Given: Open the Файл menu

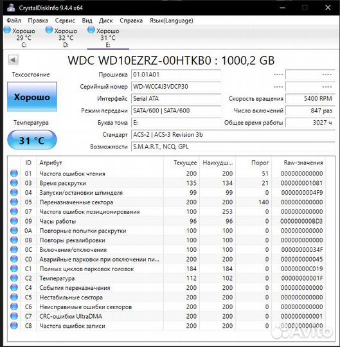Looking at the screenshot, I should point(13,21).
